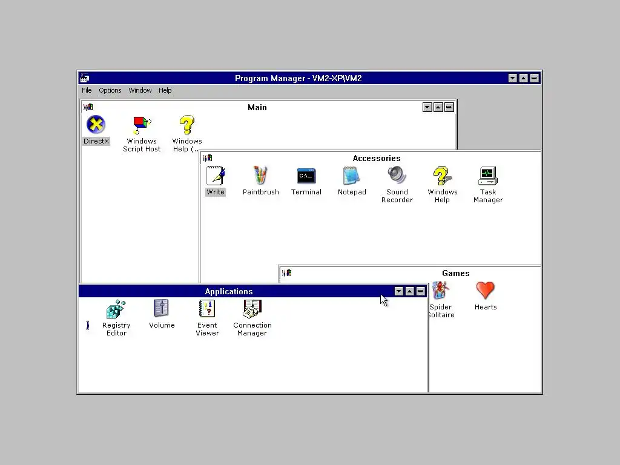Image resolution: width=620 pixels, height=465 pixels.
Task: Click the down-arrow button on Main title bar
Action: click(427, 107)
